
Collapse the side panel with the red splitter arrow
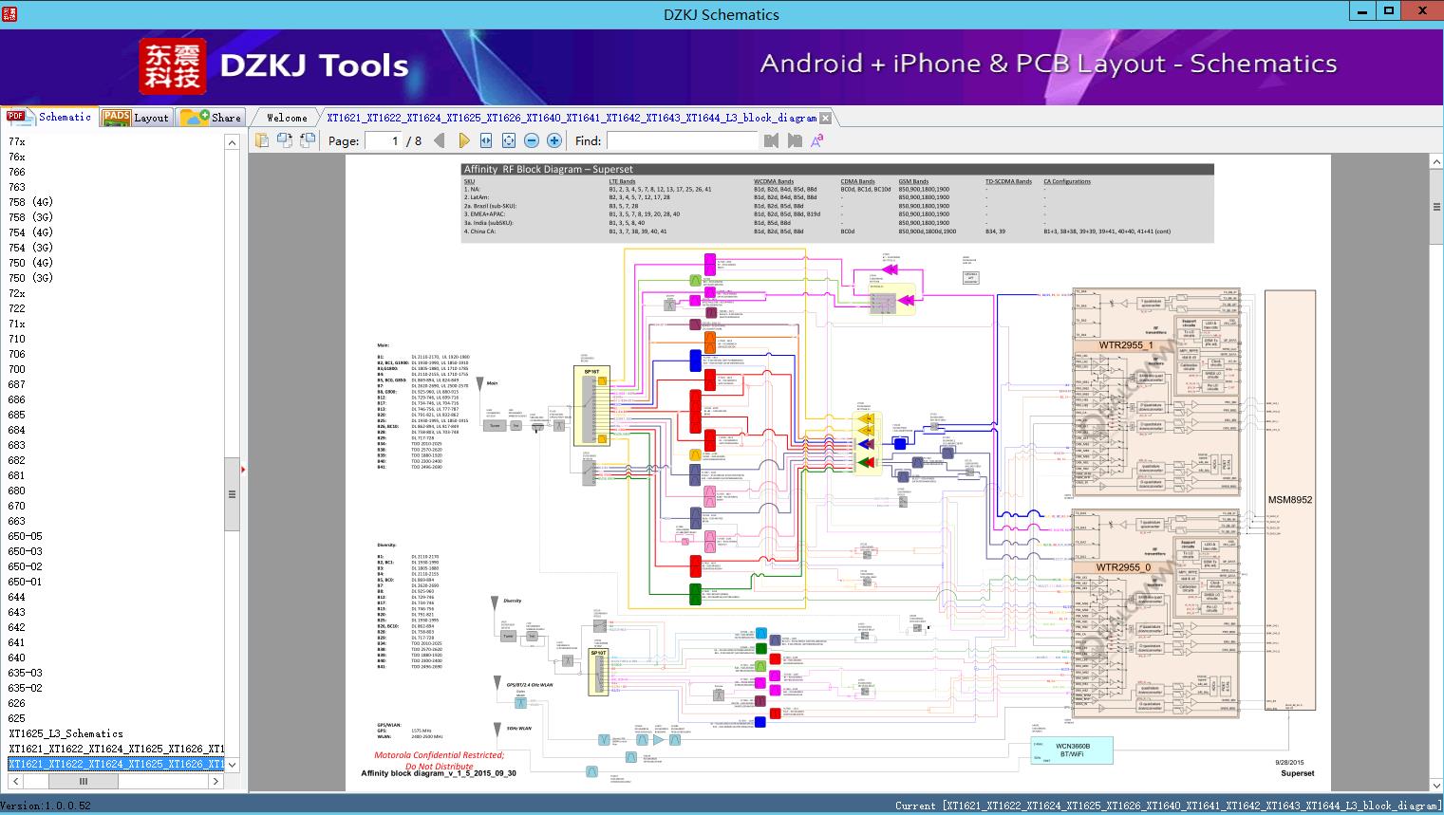[x=243, y=469]
